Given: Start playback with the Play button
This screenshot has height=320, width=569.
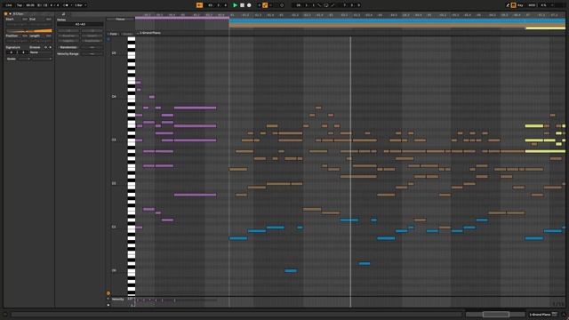Looking at the screenshot, I should pyautogui.click(x=235, y=5).
